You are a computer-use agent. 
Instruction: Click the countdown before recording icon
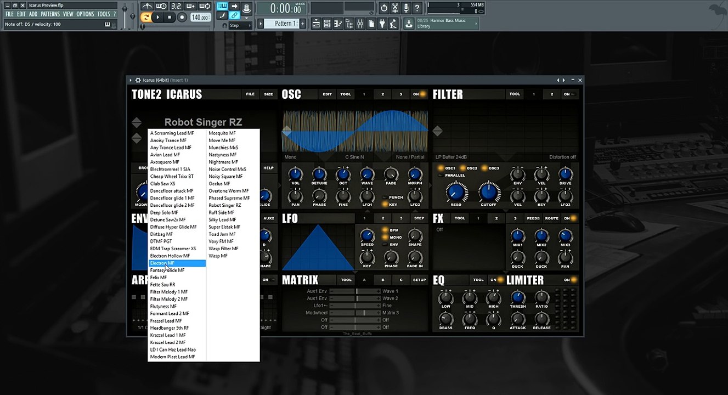click(x=177, y=6)
